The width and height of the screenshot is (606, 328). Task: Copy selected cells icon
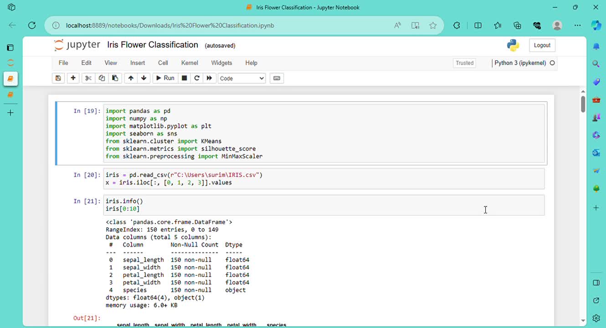coord(102,78)
